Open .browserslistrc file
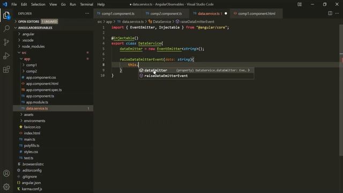 point(33,164)
